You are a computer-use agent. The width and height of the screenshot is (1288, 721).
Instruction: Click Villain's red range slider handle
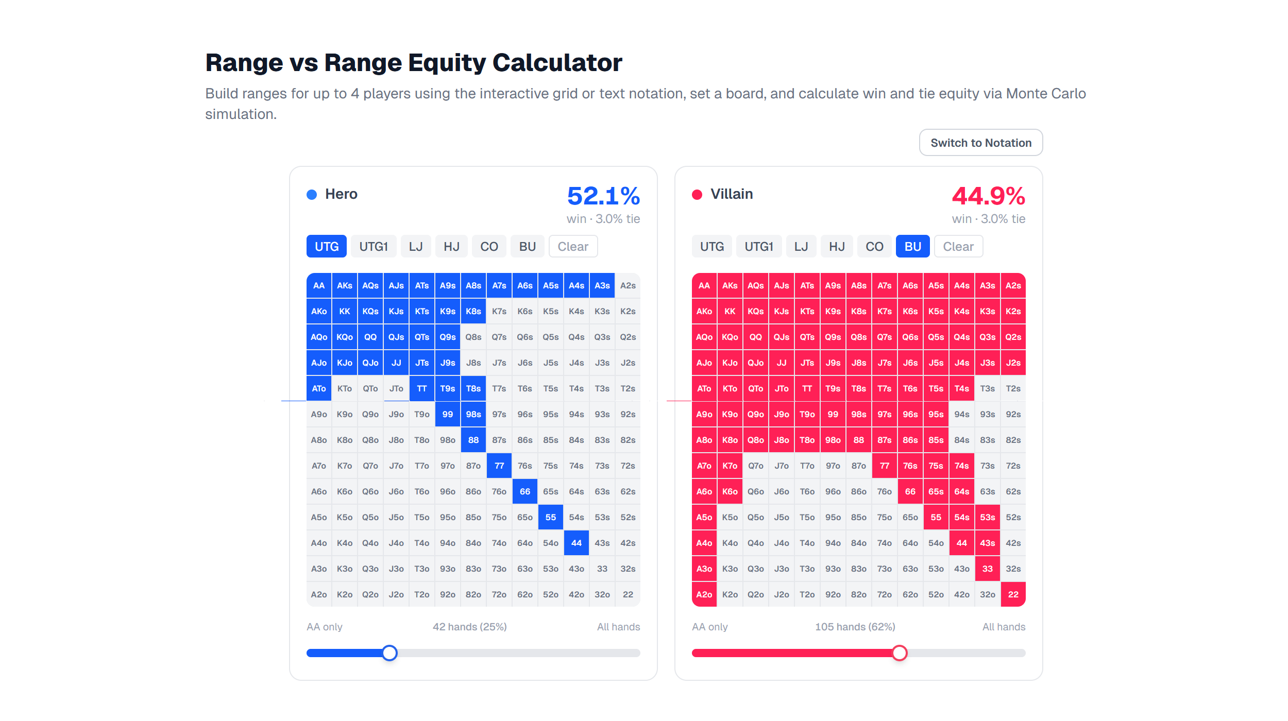[900, 653]
